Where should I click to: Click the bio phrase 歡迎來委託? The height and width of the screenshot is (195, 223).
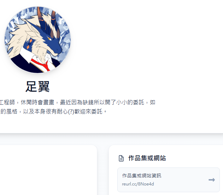tap(88, 111)
